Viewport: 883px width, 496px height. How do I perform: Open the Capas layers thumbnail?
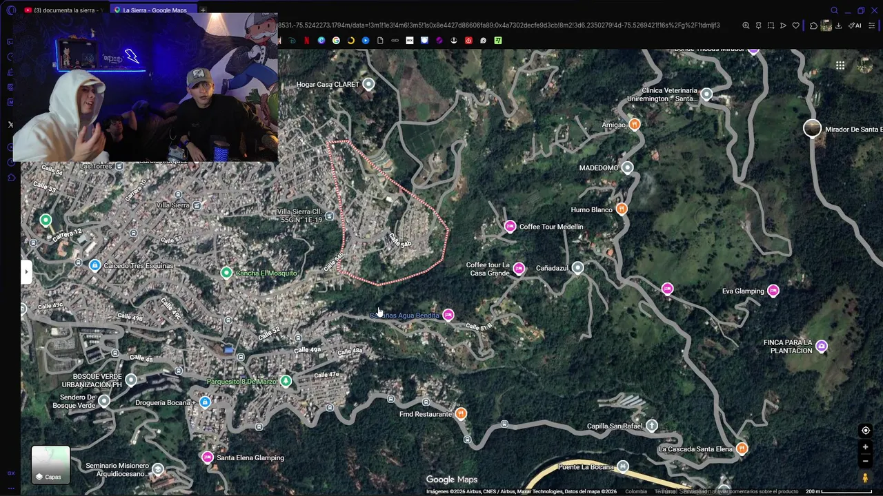tap(50, 464)
